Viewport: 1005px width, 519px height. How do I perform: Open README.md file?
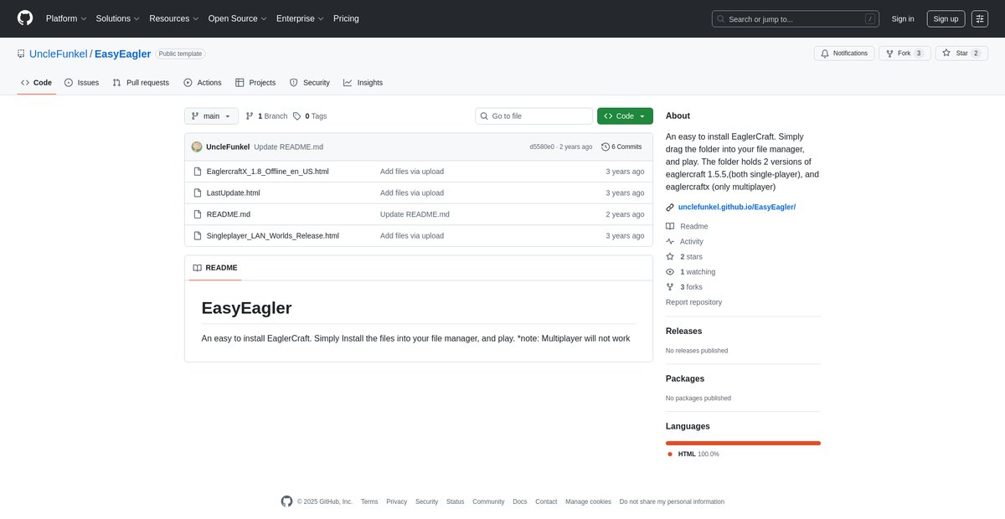[x=229, y=214]
